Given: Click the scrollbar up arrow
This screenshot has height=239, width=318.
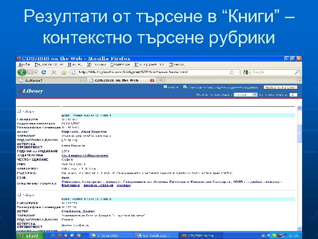Looking at the screenshot, I should (x=299, y=108).
